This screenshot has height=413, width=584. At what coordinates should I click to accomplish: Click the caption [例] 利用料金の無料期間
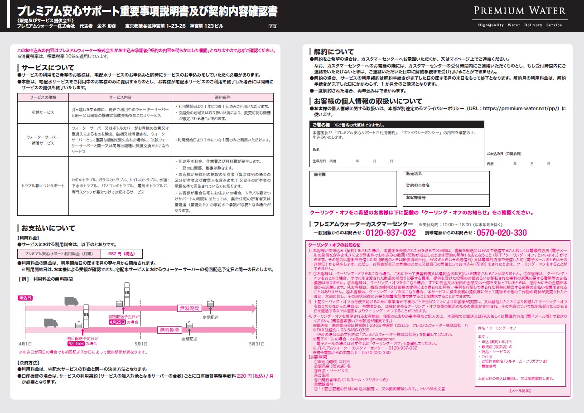pos(46,279)
